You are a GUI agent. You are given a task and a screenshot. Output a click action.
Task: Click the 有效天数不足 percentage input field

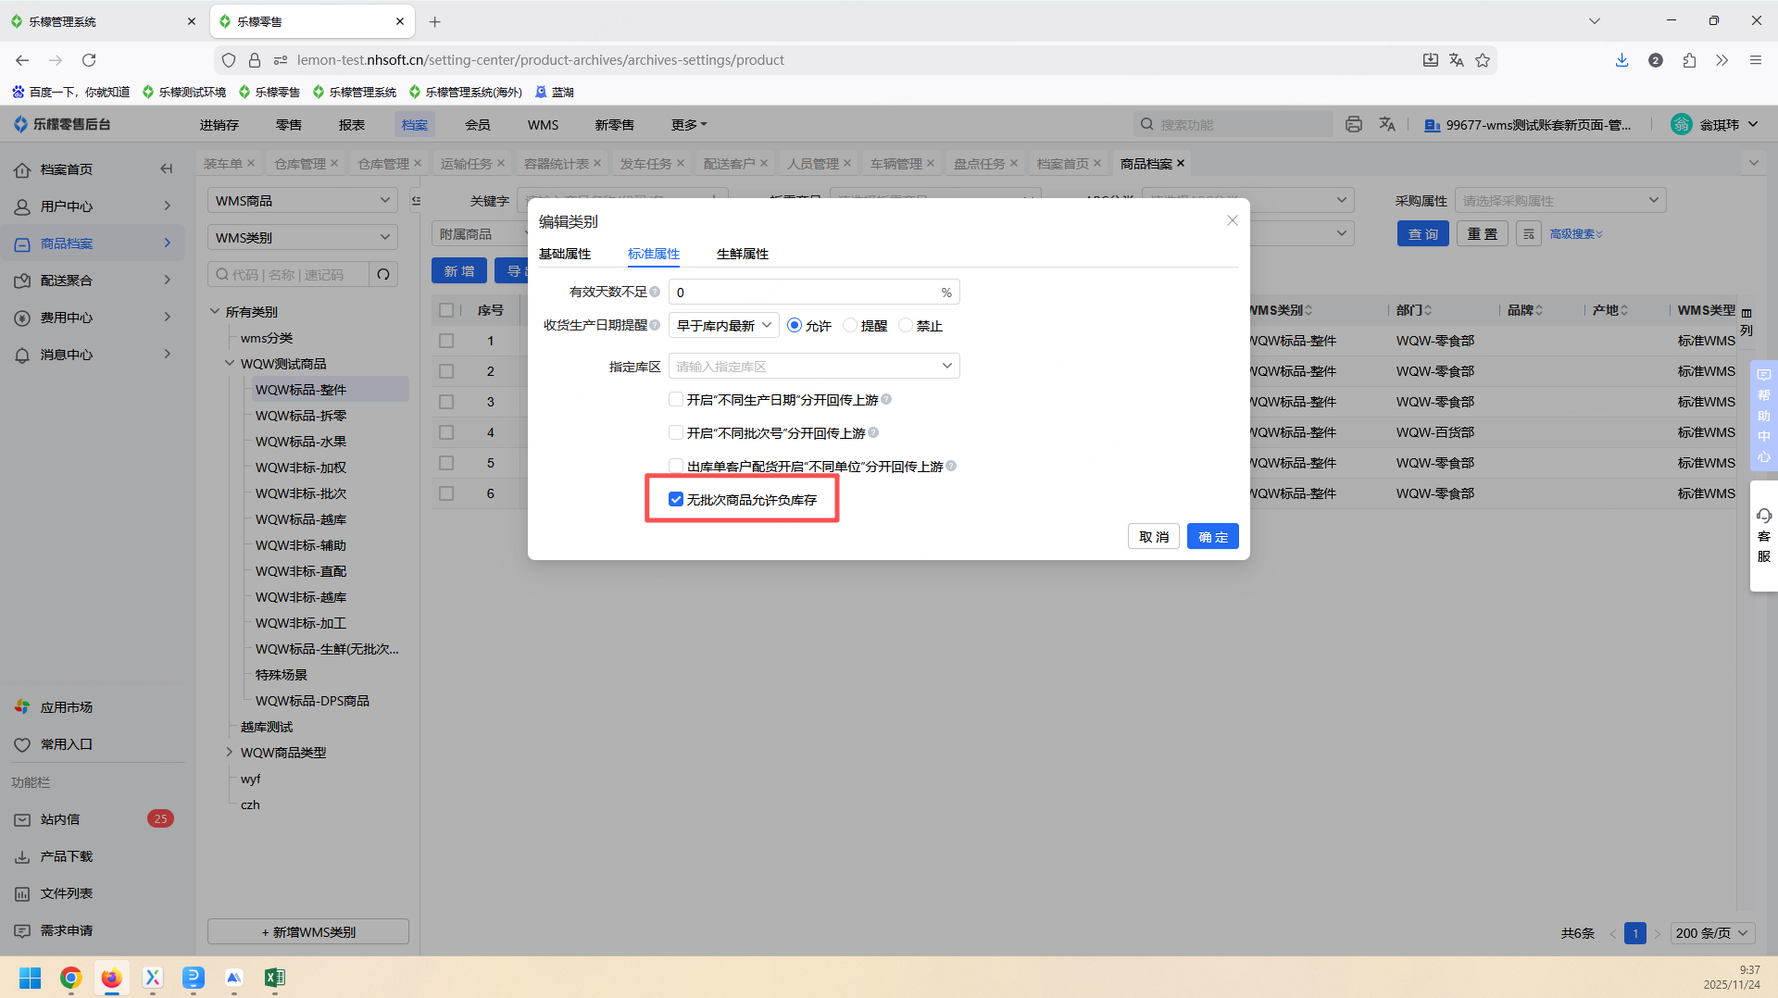click(814, 293)
